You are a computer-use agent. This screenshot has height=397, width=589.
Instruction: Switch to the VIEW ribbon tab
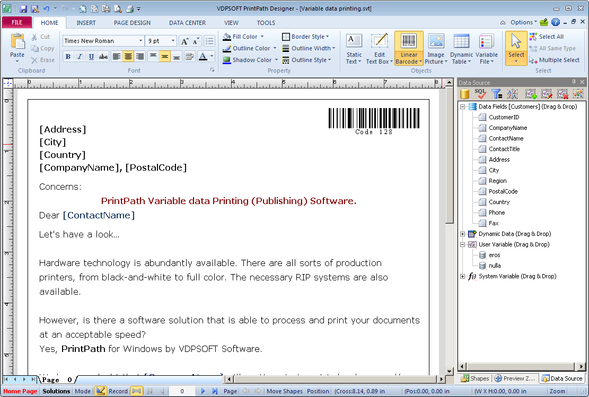click(231, 23)
